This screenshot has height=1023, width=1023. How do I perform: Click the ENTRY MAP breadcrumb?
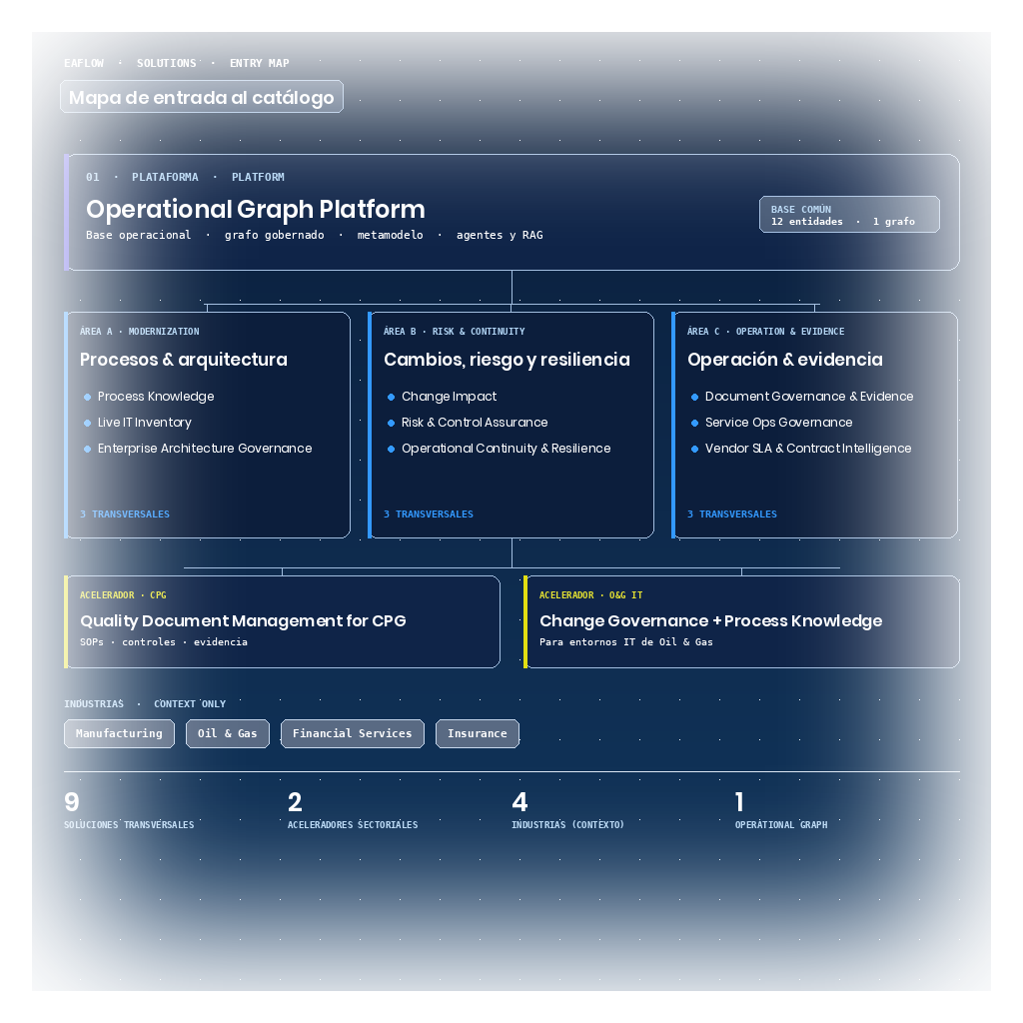(x=259, y=63)
